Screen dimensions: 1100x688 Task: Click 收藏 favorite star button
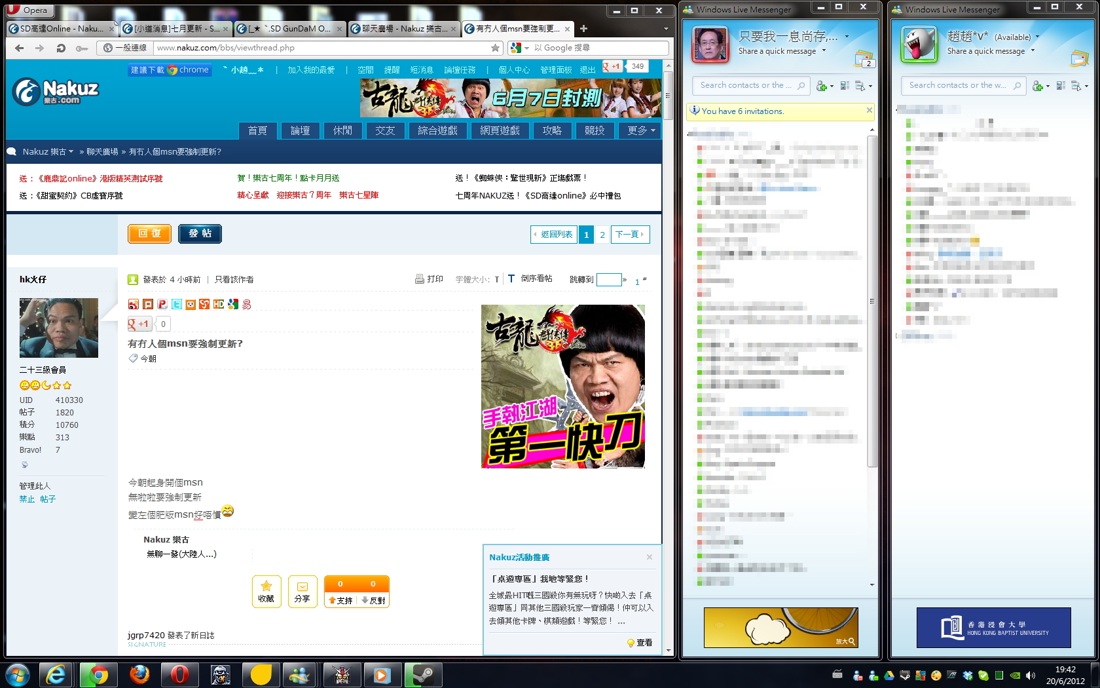(x=266, y=591)
